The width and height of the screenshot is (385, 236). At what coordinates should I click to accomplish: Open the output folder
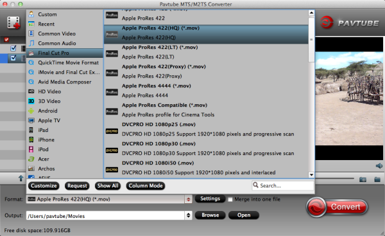pyautogui.click(x=244, y=215)
